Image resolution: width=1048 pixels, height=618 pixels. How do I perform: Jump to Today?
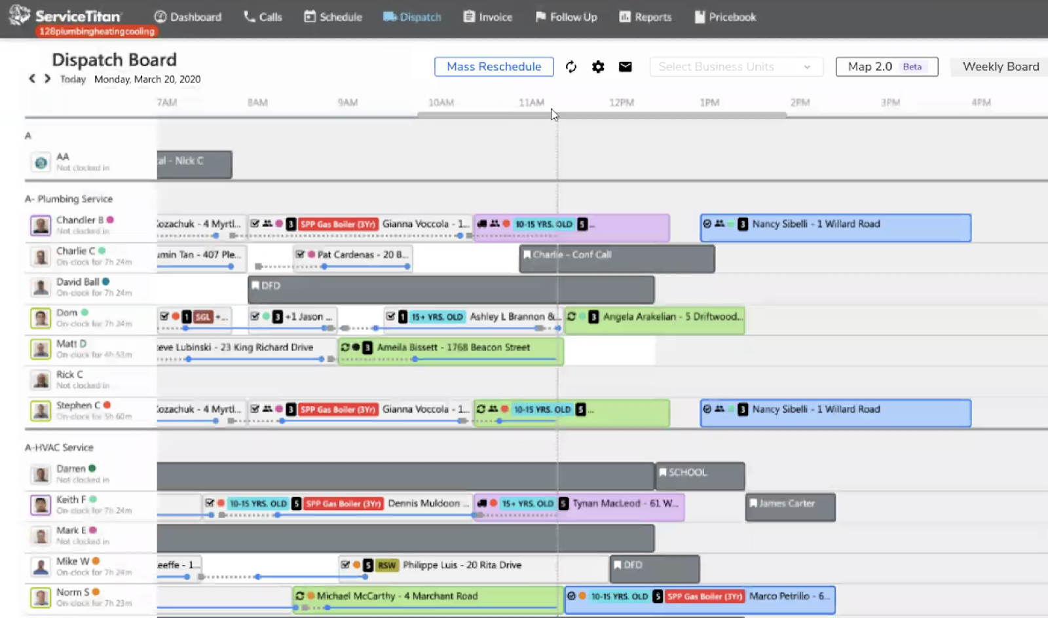pyautogui.click(x=73, y=79)
